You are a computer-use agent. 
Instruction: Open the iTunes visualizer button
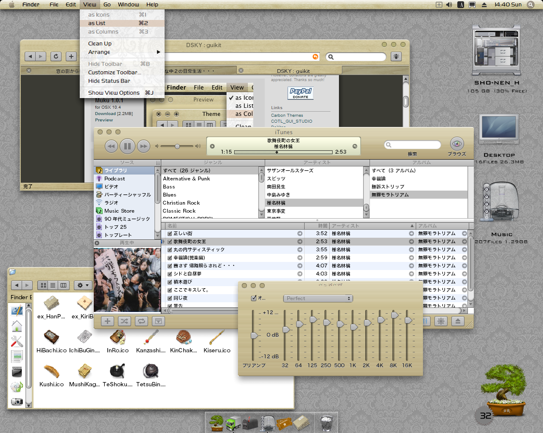[x=441, y=321]
